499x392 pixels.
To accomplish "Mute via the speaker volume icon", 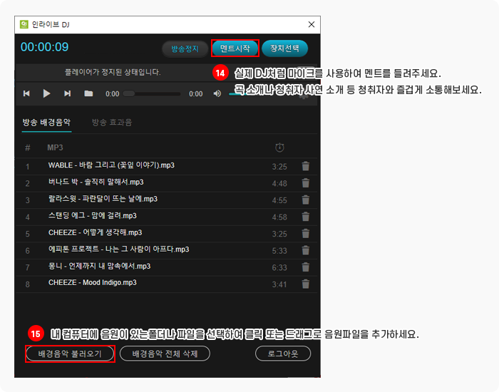I will pos(217,93).
